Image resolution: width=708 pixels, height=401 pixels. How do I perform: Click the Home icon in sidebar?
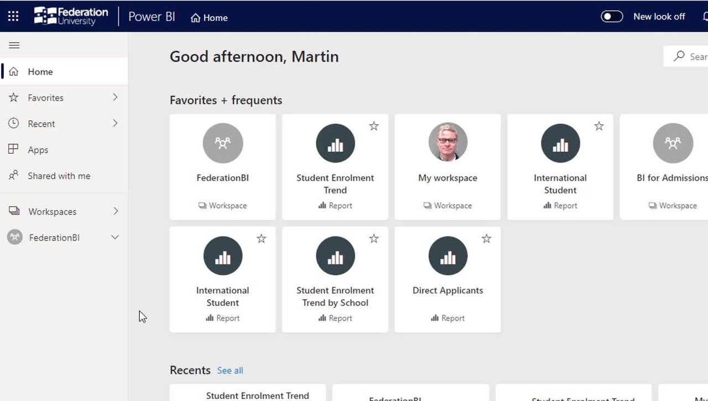14,72
